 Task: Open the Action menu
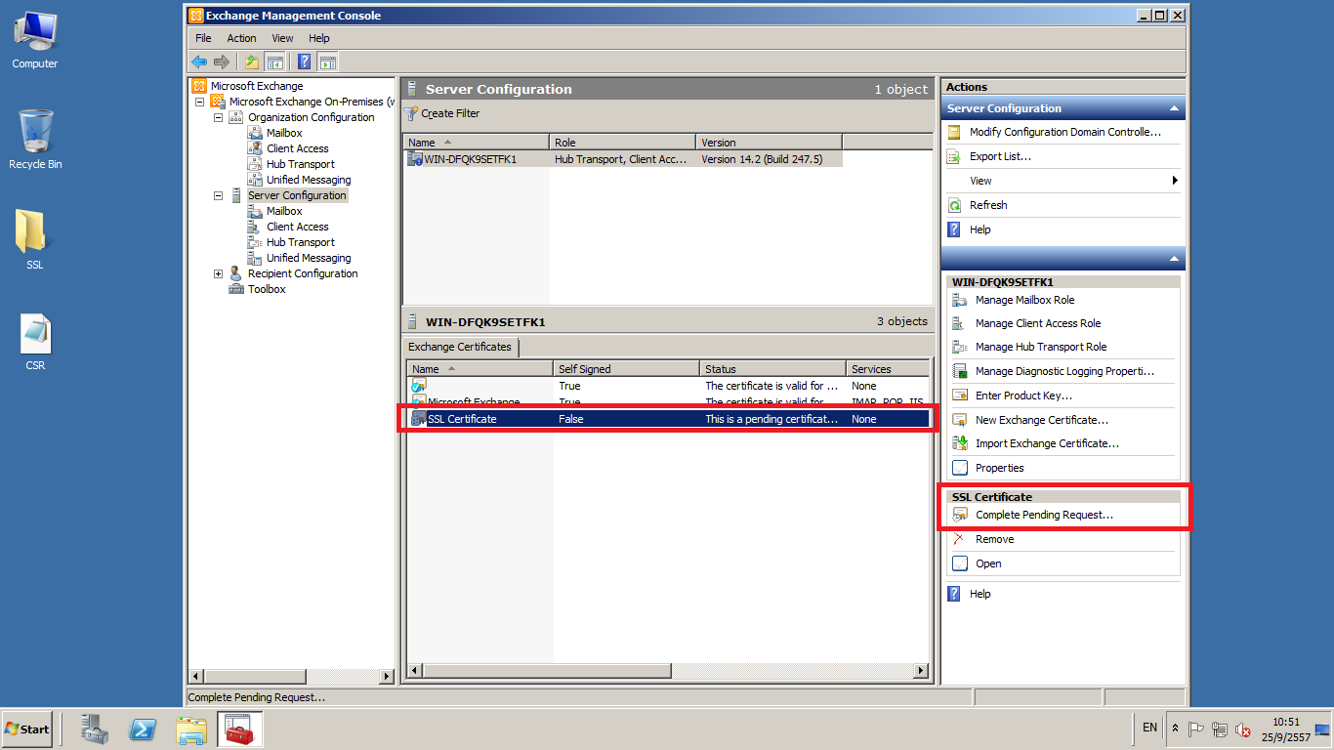pos(241,38)
